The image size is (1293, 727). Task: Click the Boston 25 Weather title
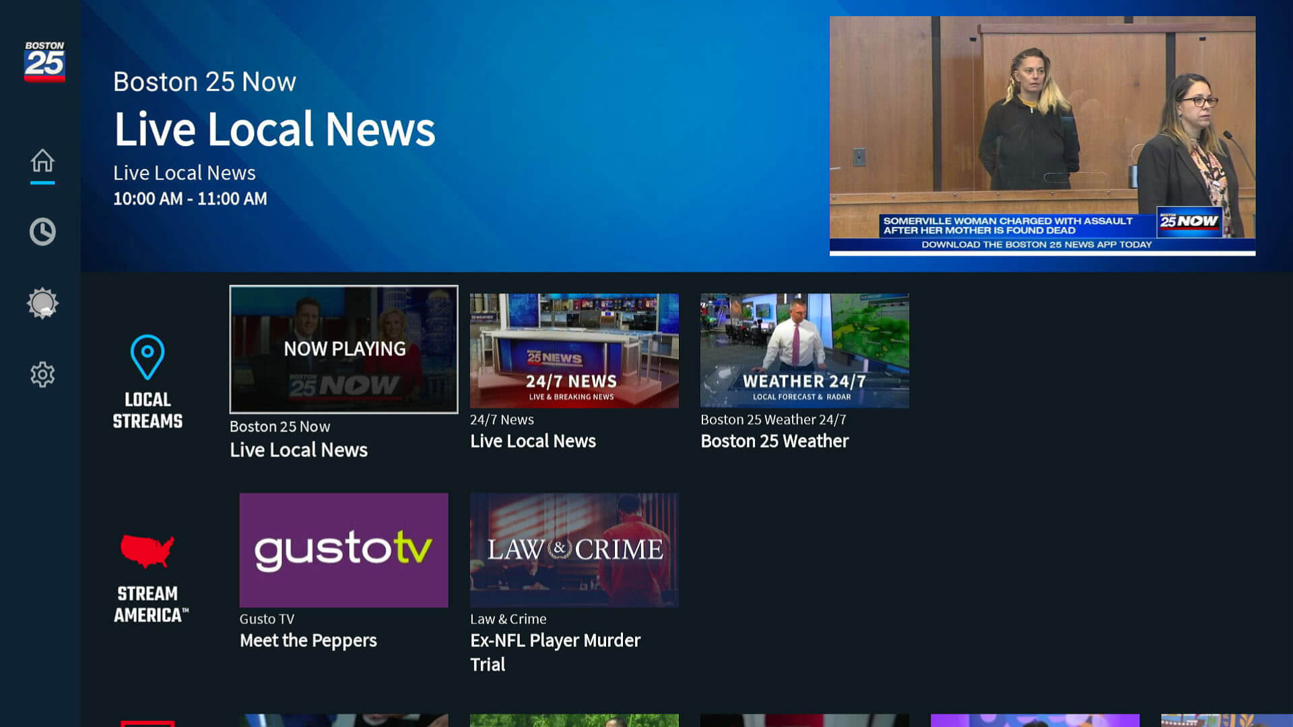[774, 441]
